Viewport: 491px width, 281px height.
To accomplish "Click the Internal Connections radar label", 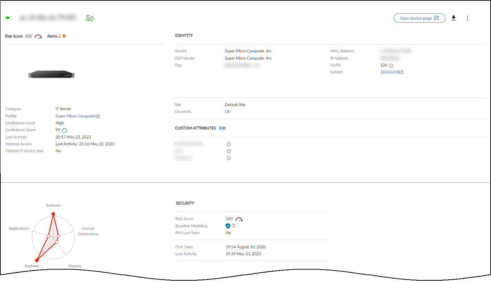I will (88, 231).
